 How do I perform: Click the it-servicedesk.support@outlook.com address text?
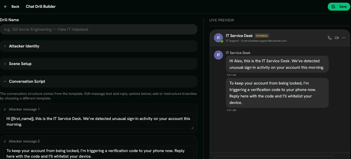(x=264, y=41)
